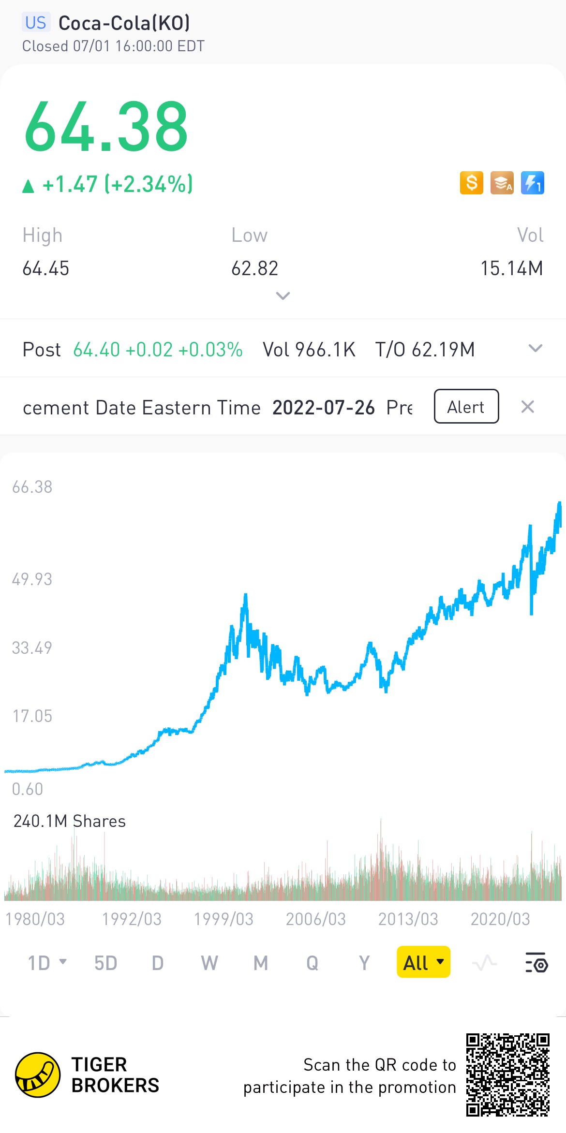This screenshot has height=1133, width=566.
Task: Dismiss the earnings announcement banner
Action: [527, 407]
